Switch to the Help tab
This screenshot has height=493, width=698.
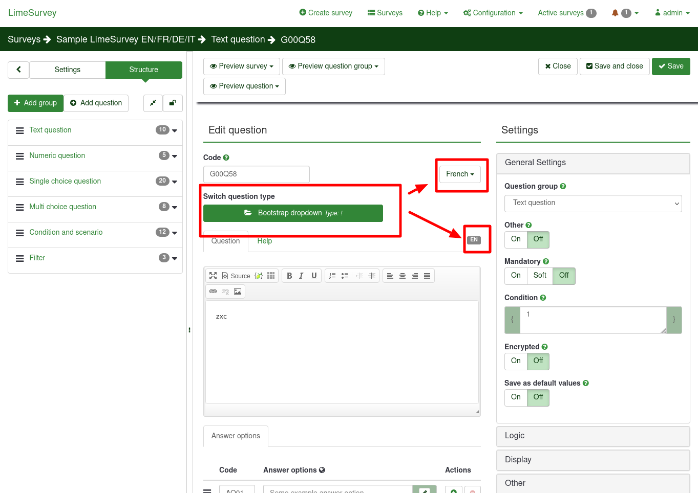coord(264,241)
